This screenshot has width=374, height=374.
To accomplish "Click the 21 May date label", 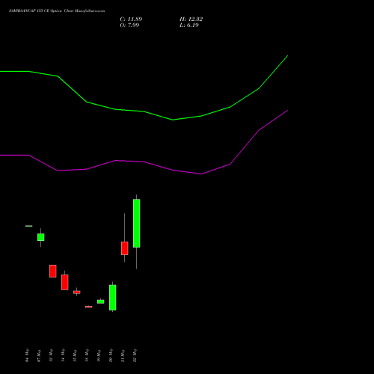I will 123,356.
